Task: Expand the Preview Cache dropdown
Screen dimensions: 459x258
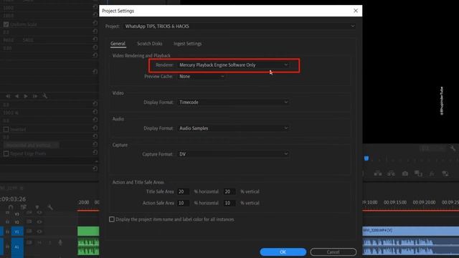Action: [202, 77]
